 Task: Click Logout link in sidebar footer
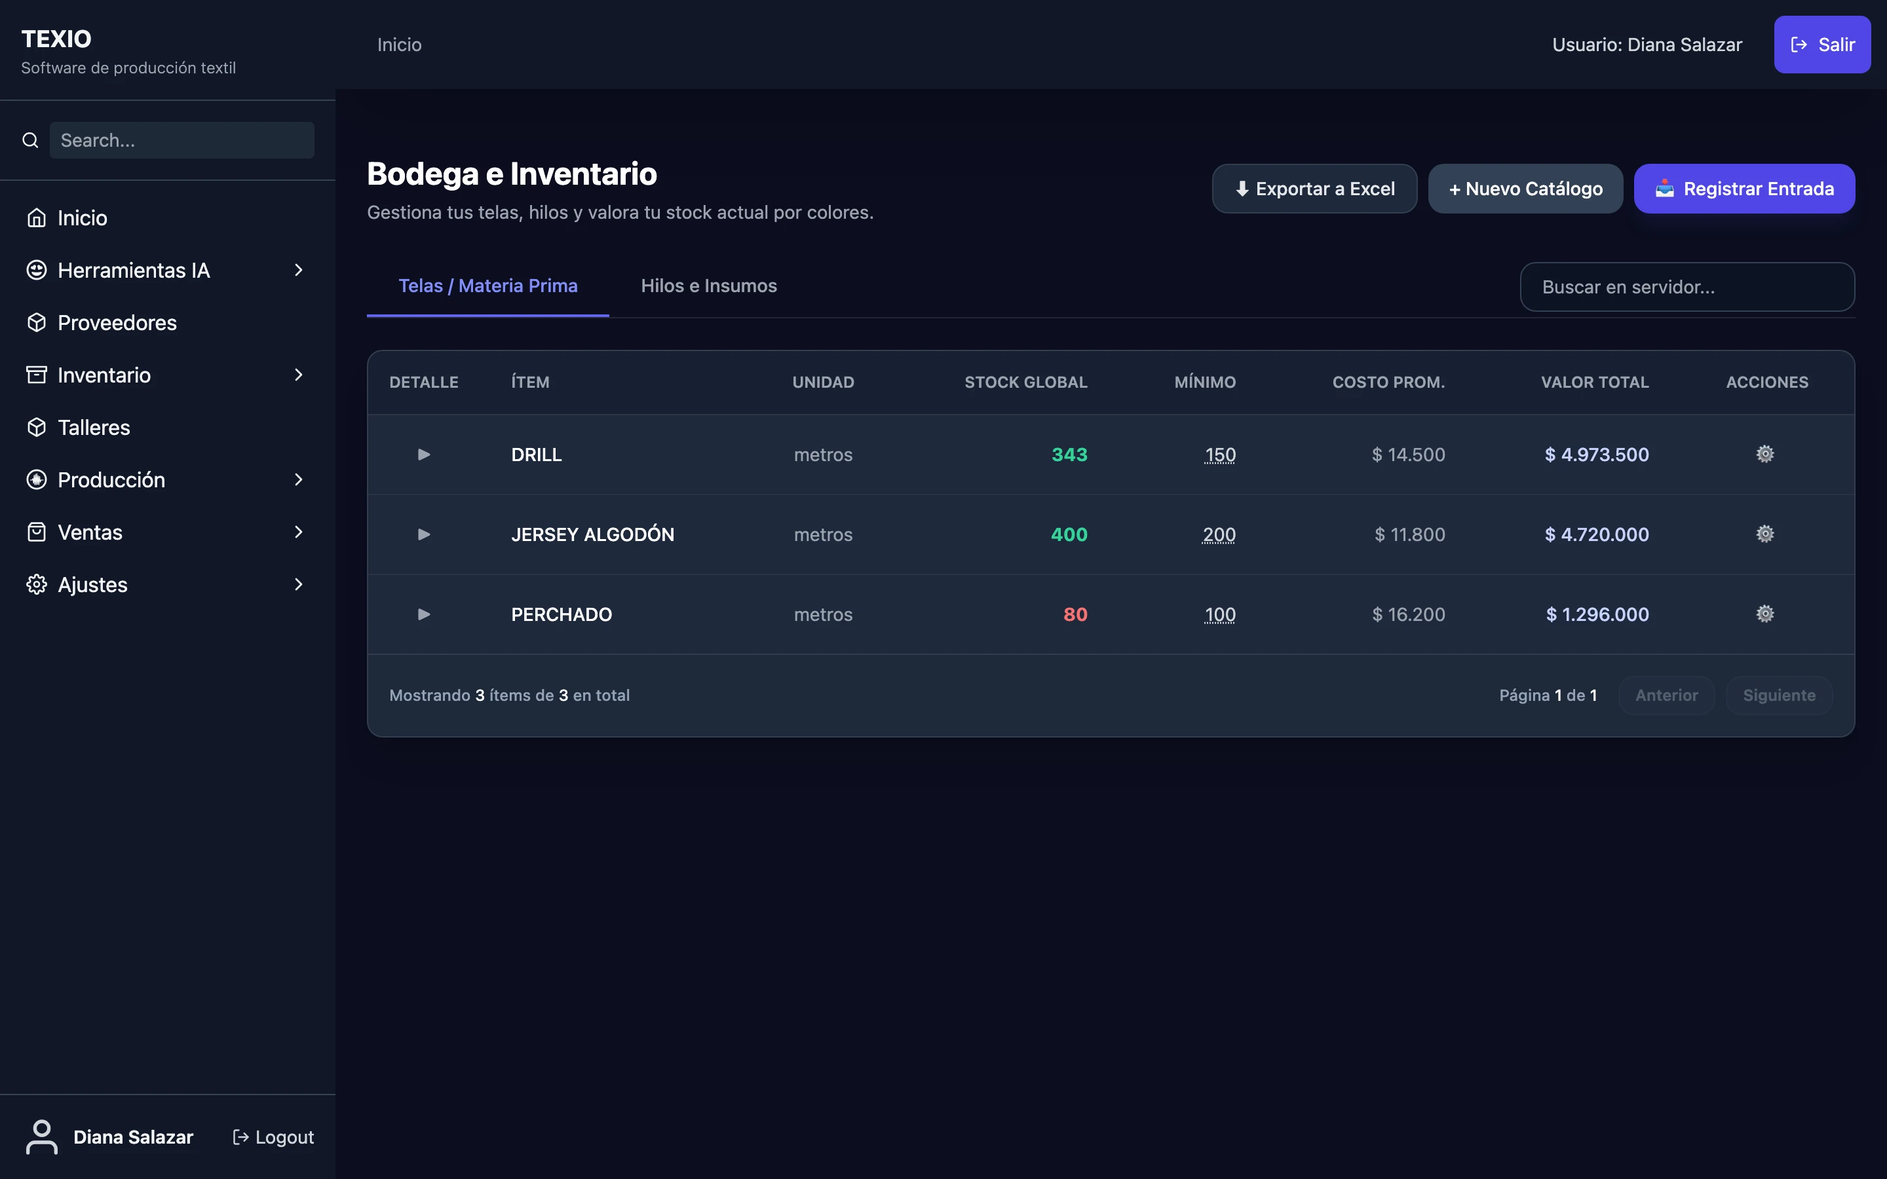(x=274, y=1137)
